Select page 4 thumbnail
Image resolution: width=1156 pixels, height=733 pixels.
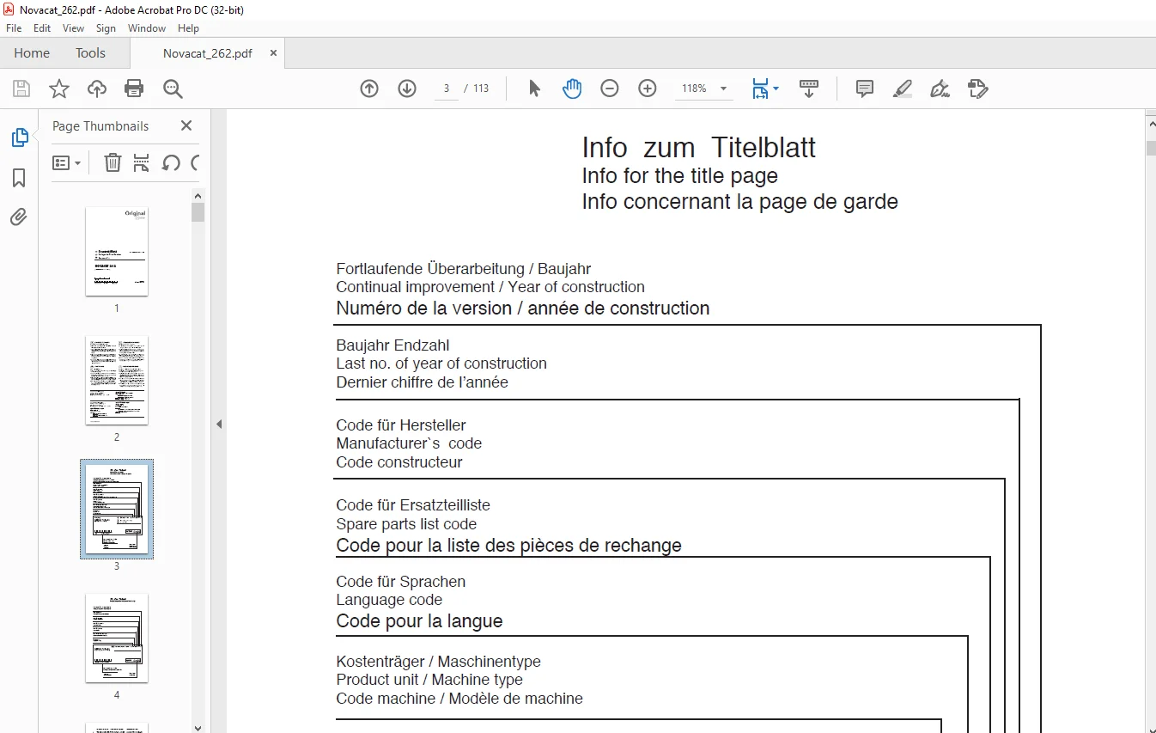[x=117, y=638]
